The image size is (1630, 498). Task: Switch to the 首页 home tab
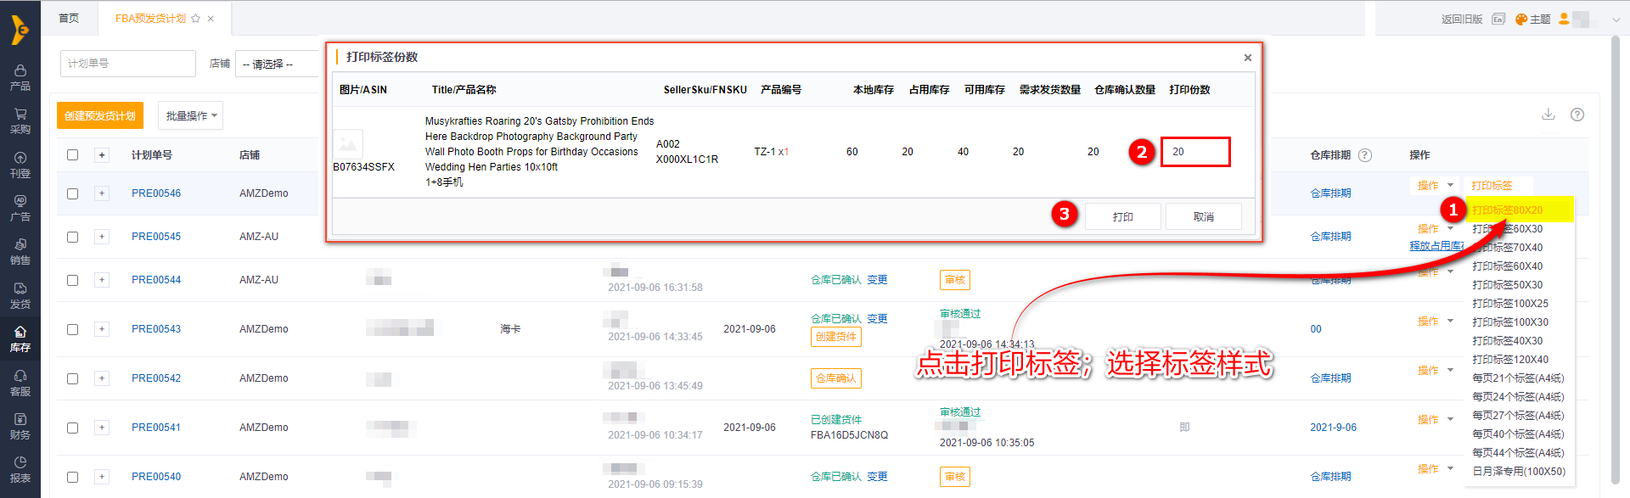[69, 18]
